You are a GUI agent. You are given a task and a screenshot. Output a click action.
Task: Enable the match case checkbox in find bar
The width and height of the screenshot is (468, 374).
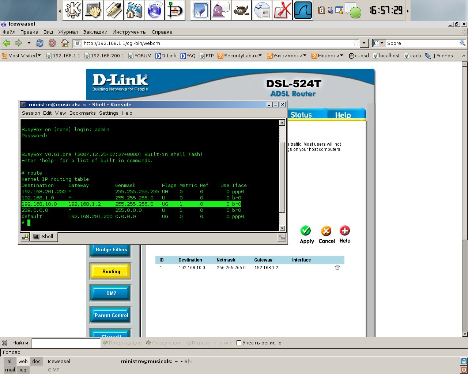(x=239, y=343)
